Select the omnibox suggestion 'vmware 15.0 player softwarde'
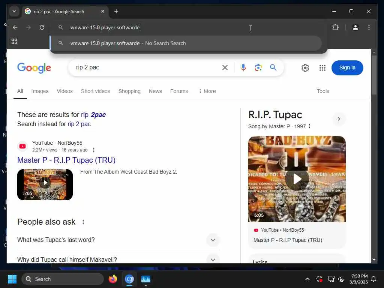 186,43
